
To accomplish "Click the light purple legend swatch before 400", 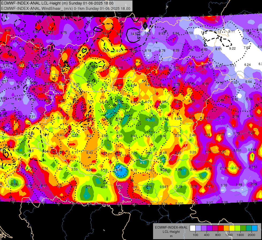I will (204, 228).
